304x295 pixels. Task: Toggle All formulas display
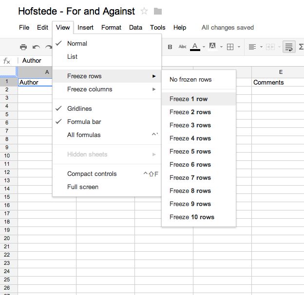107,135
